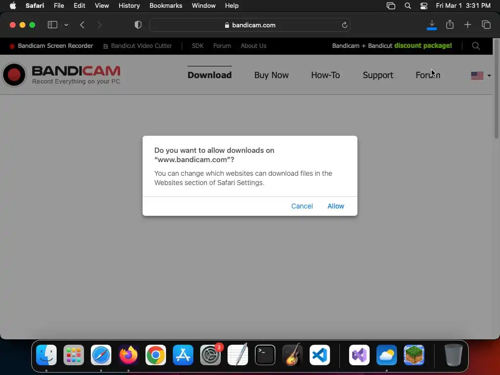Click the Share icon in Safari toolbar
This screenshot has height=375, width=500.
click(x=450, y=24)
